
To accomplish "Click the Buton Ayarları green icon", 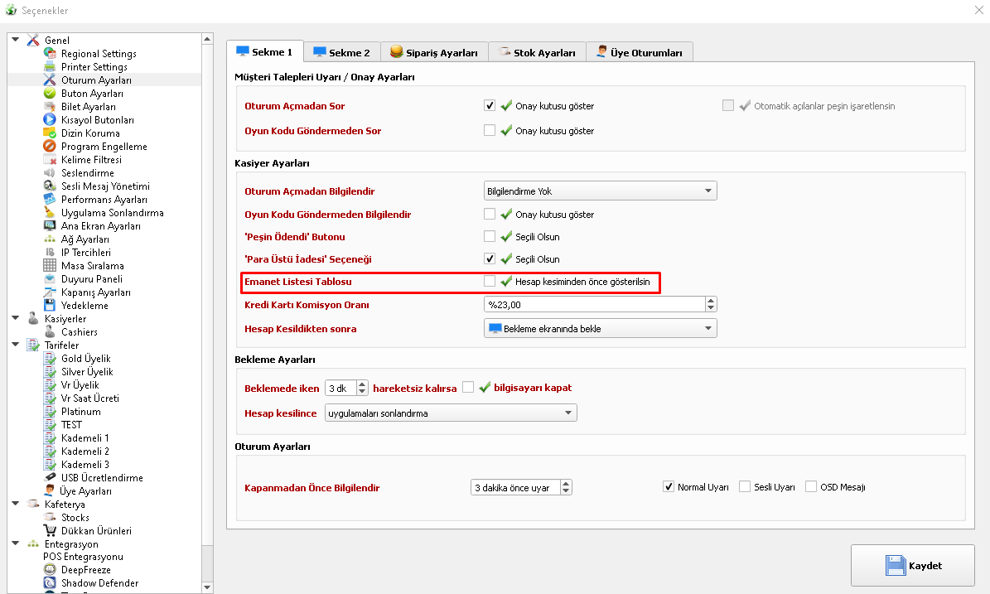I will [50, 94].
